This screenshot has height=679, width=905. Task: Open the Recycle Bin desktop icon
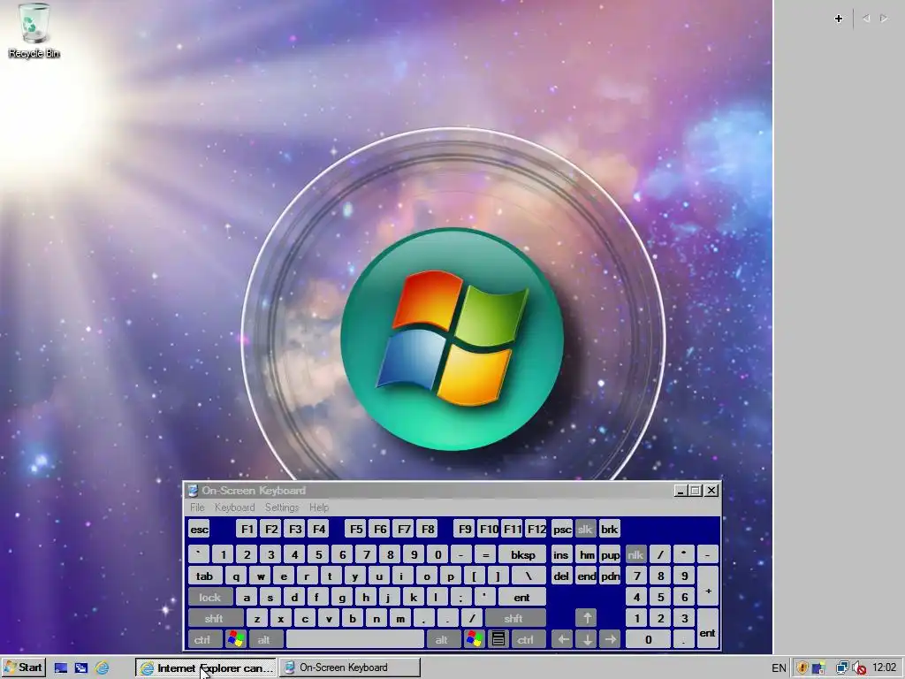pos(34,31)
